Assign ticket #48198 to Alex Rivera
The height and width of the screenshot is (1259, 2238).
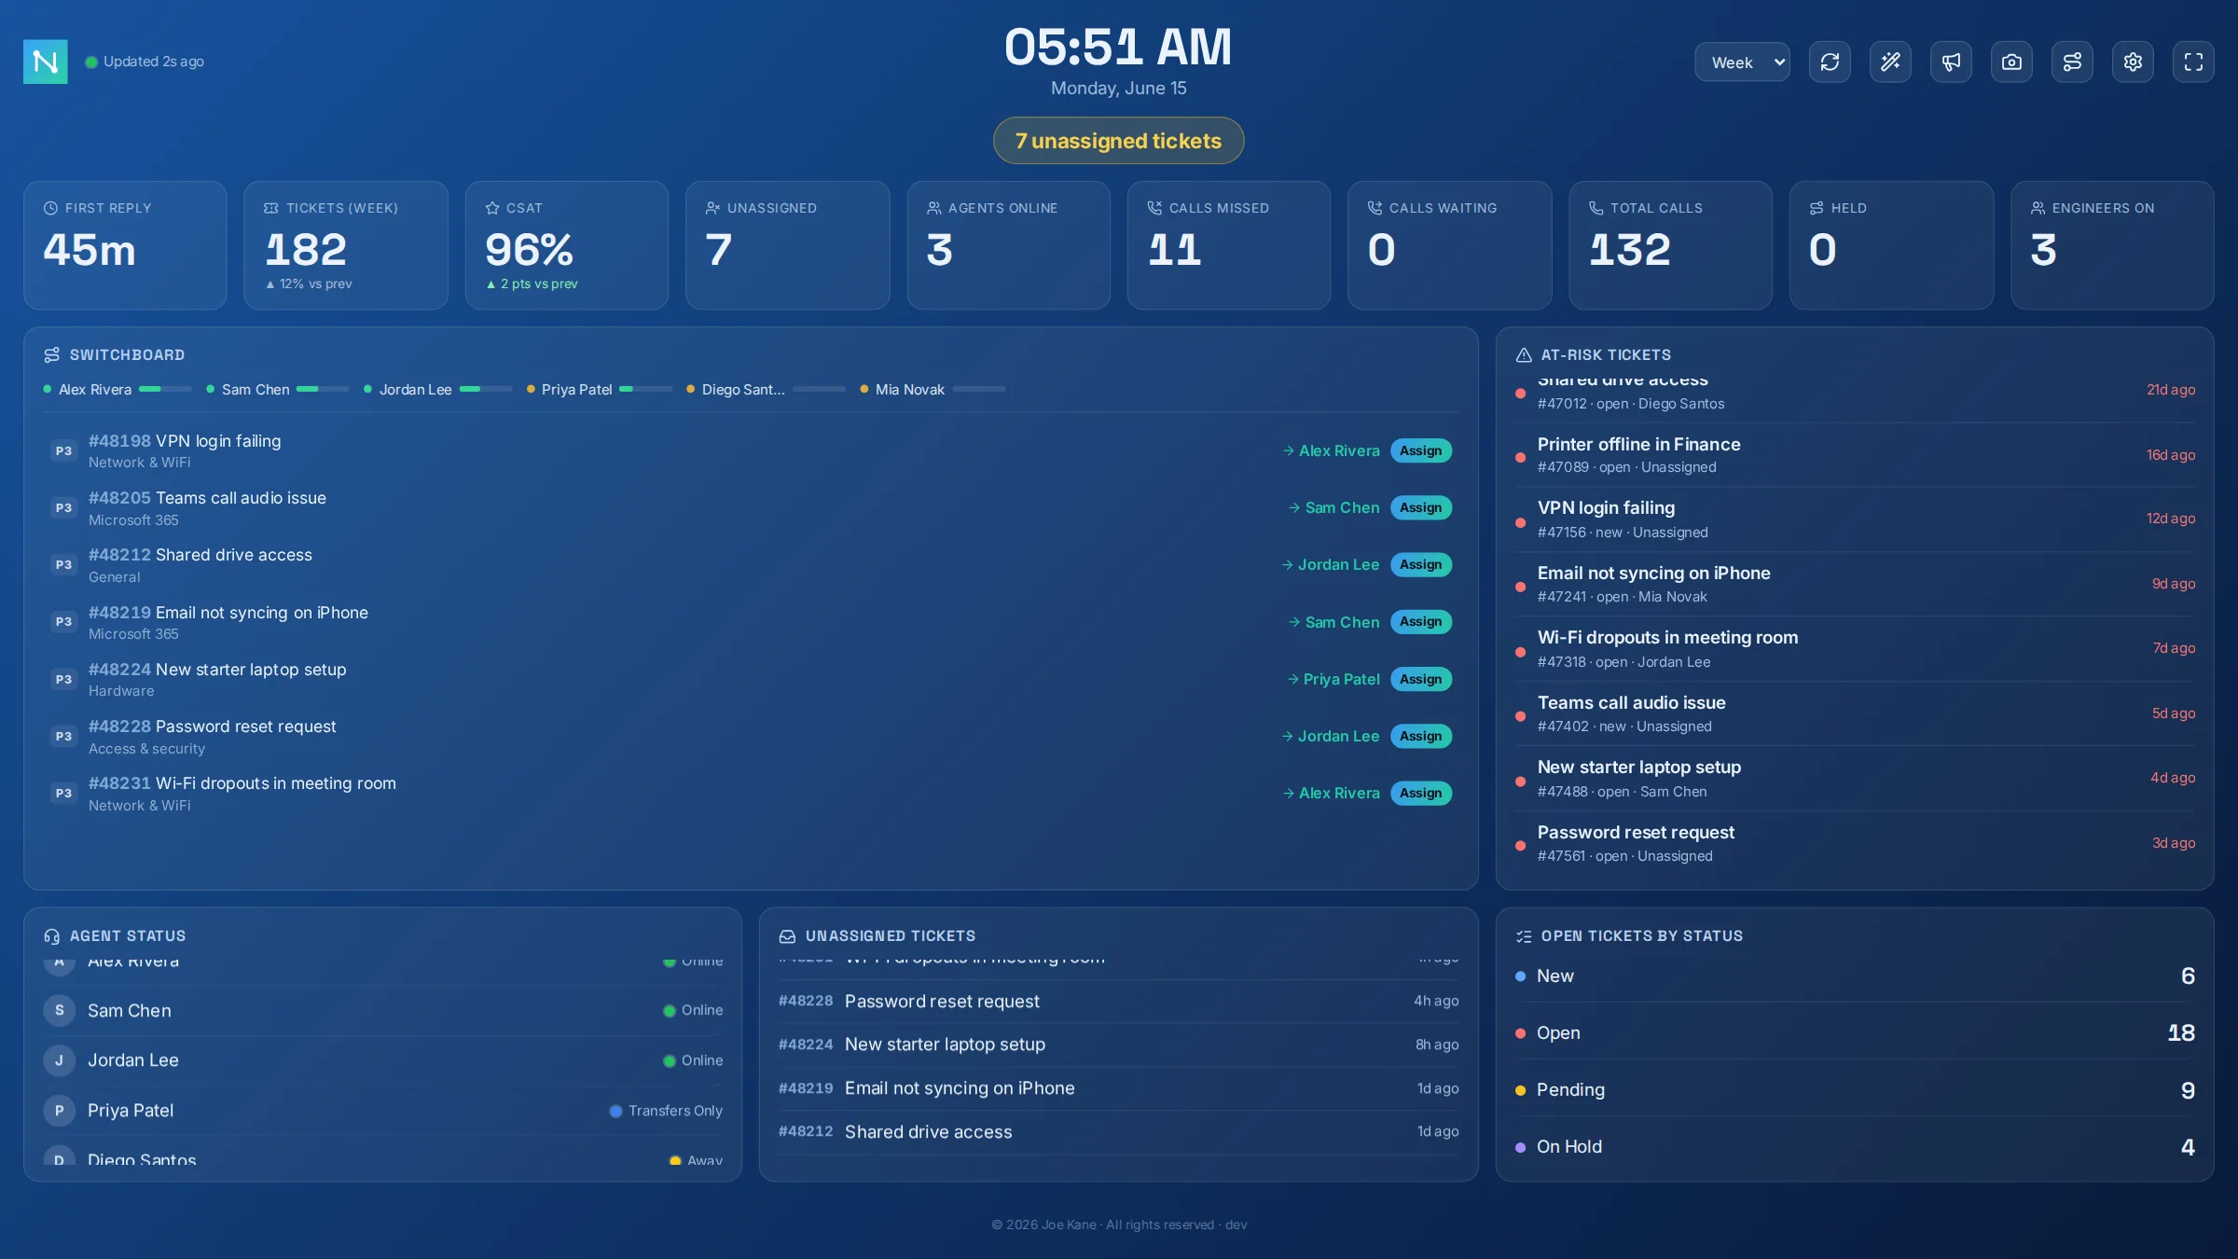tap(1420, 450)
